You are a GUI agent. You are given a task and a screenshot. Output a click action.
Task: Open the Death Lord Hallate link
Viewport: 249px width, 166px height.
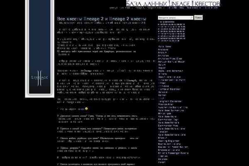[169, 77]
